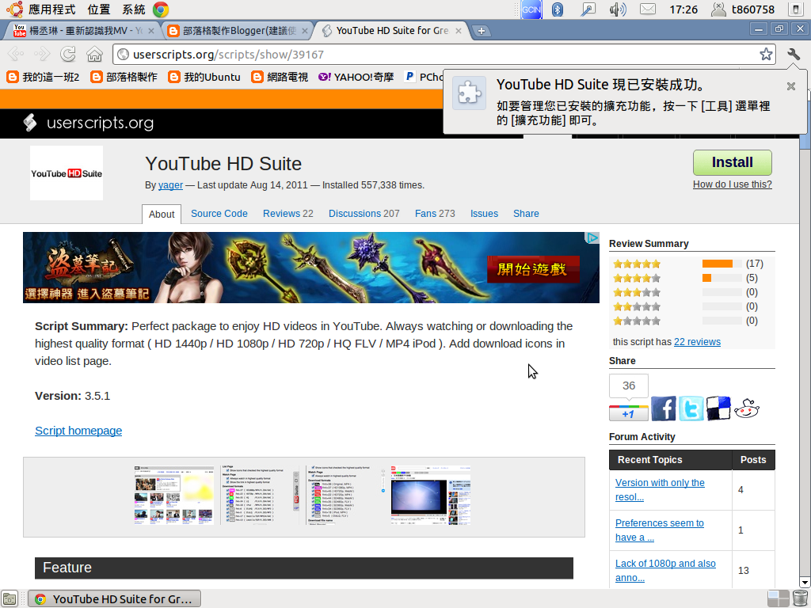Click the 17:26 clock in top panel
Viewport: 811px width, 608px height.
(683, 9)
